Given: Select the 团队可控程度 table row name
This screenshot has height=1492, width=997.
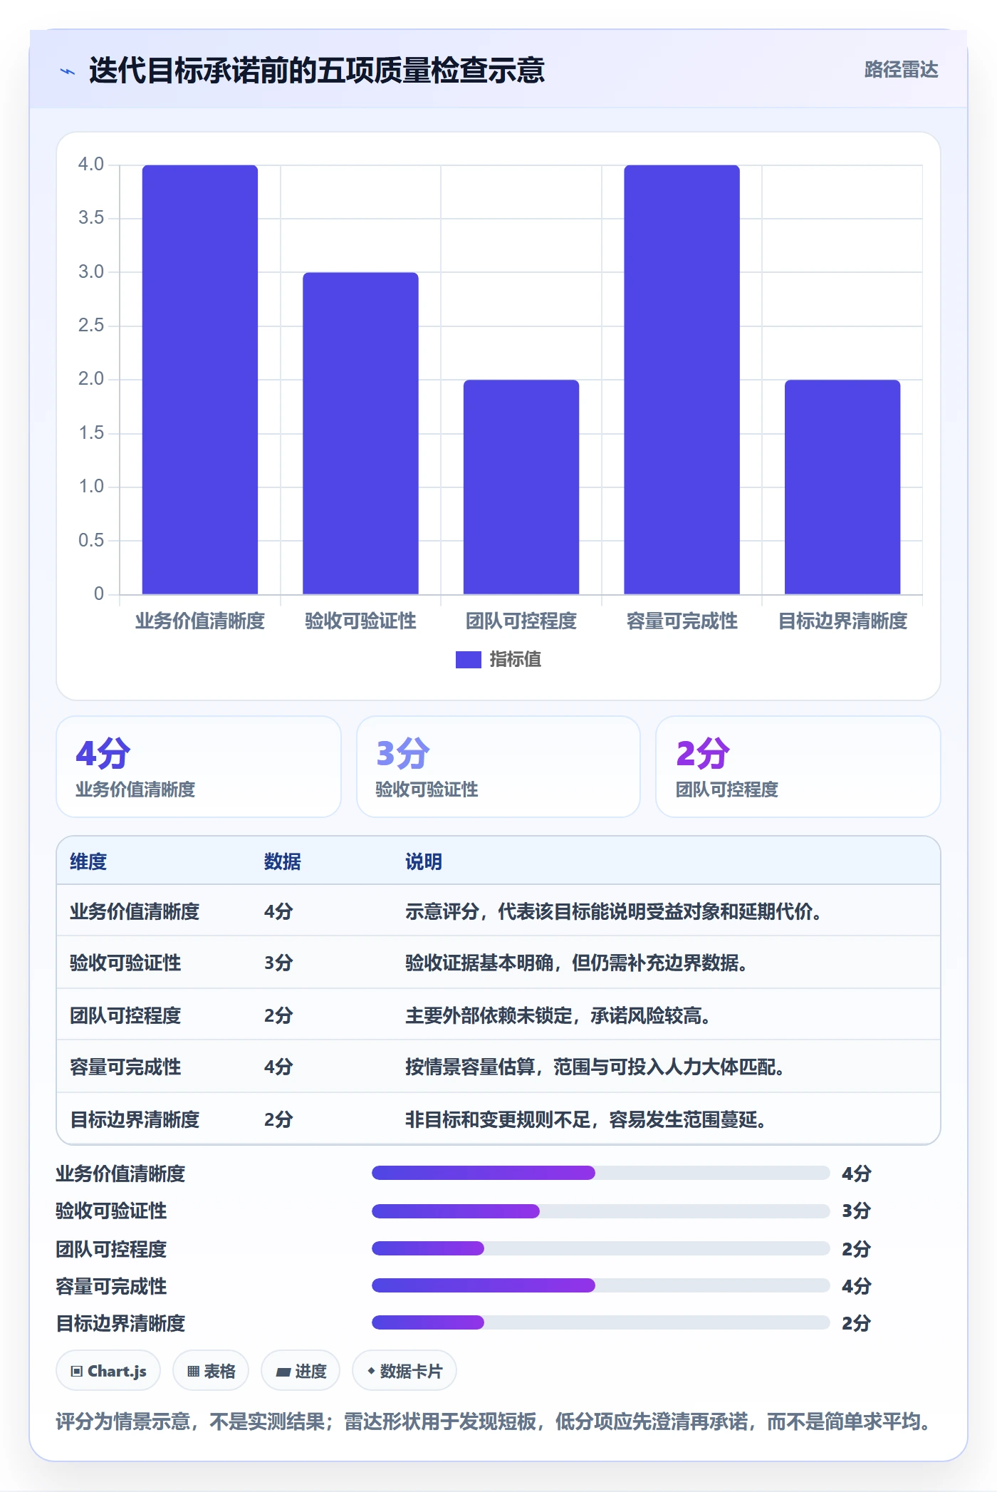Looking at the screenshot, I should [x=125, y=1015].
